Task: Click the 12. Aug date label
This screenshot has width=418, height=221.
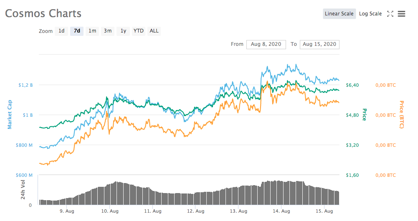Action: click(x=196, y=211)
